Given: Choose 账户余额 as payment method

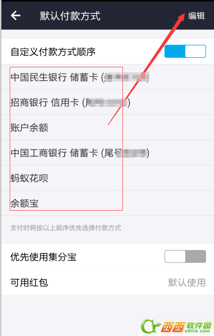Looking at the screenshot, I should tap(108, 128).
